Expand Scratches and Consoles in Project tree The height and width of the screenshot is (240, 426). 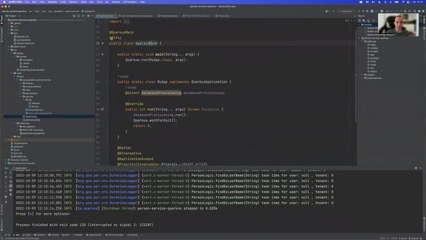pyautogui.click(x=6, y=163)
